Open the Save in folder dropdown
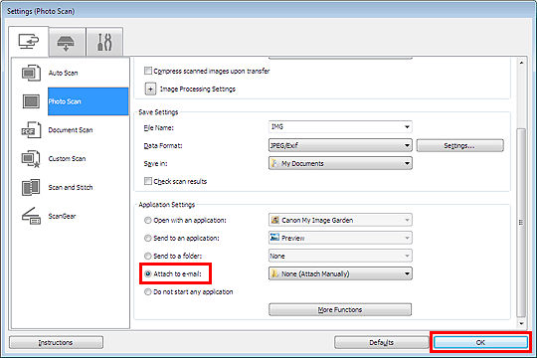The height and width of the screenshot is (358, 537). click(x=340, y=163)
